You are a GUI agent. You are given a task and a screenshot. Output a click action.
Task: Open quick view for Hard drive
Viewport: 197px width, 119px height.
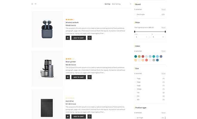coord(68,116)
